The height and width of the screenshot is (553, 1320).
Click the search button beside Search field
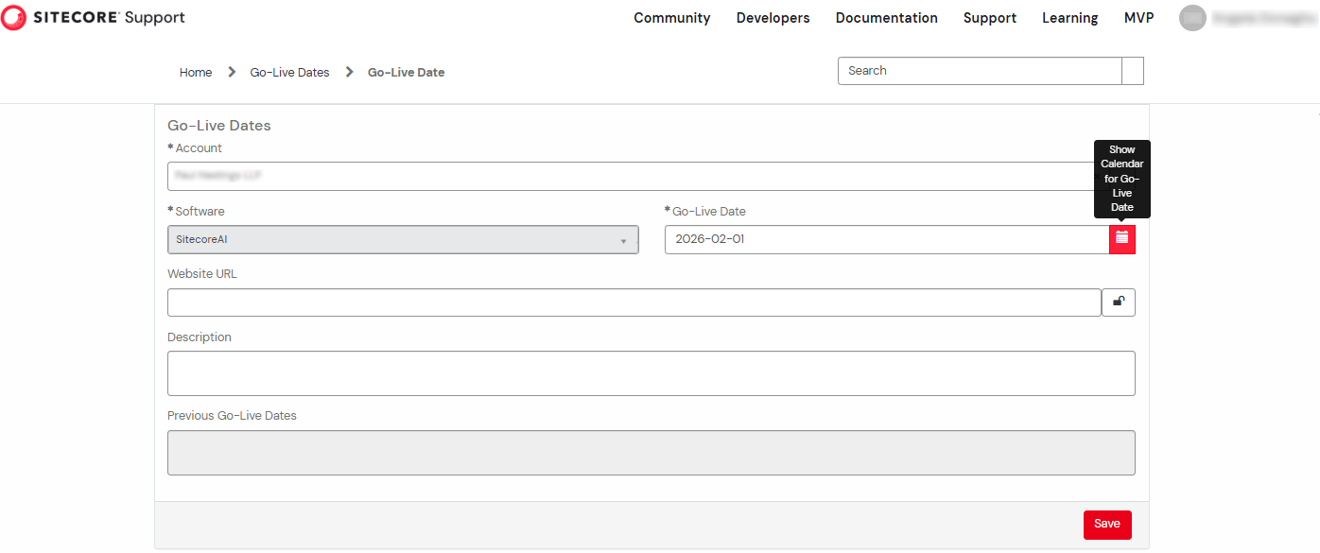pos(1133,71)
